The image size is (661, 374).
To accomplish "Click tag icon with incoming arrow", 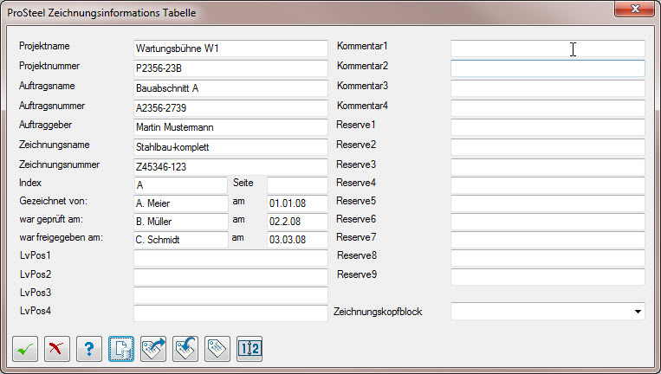I will coord(185,349).
